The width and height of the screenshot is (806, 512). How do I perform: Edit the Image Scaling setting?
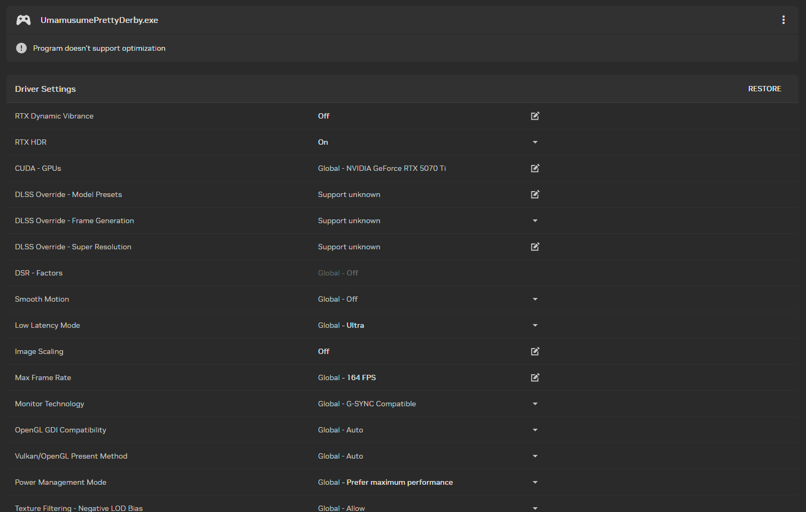[535, 351]
